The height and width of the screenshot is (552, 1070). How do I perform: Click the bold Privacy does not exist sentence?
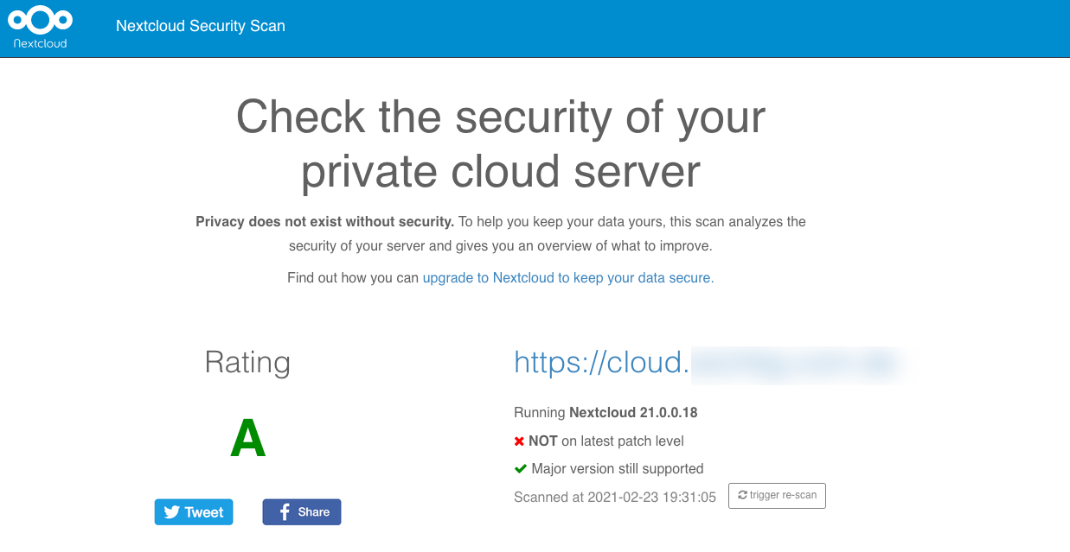tap(325, 222)
